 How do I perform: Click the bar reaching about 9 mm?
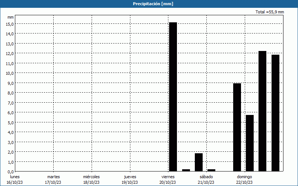point(237,127)
